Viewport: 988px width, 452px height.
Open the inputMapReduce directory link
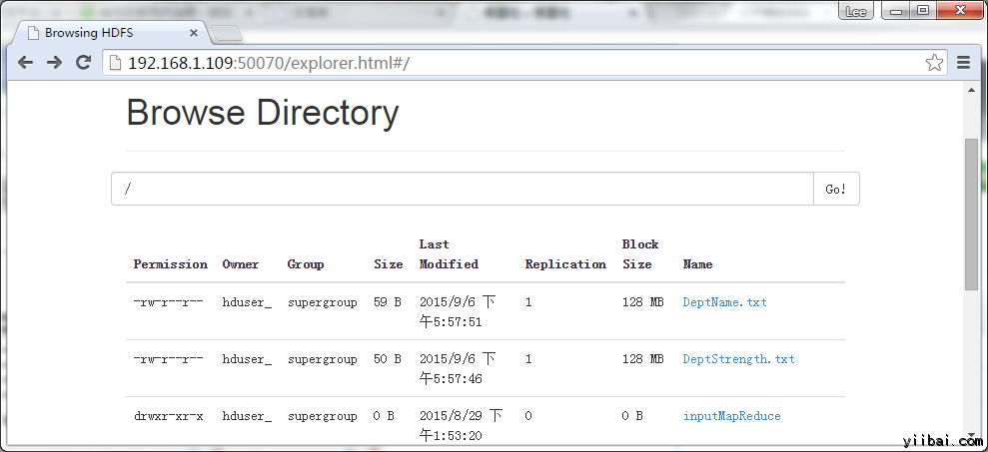[x=731, y=416]
